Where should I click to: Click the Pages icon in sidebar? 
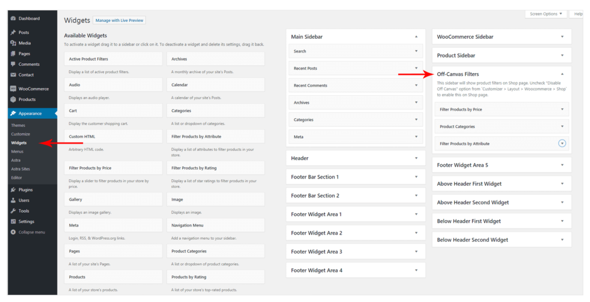pos(13,54)
